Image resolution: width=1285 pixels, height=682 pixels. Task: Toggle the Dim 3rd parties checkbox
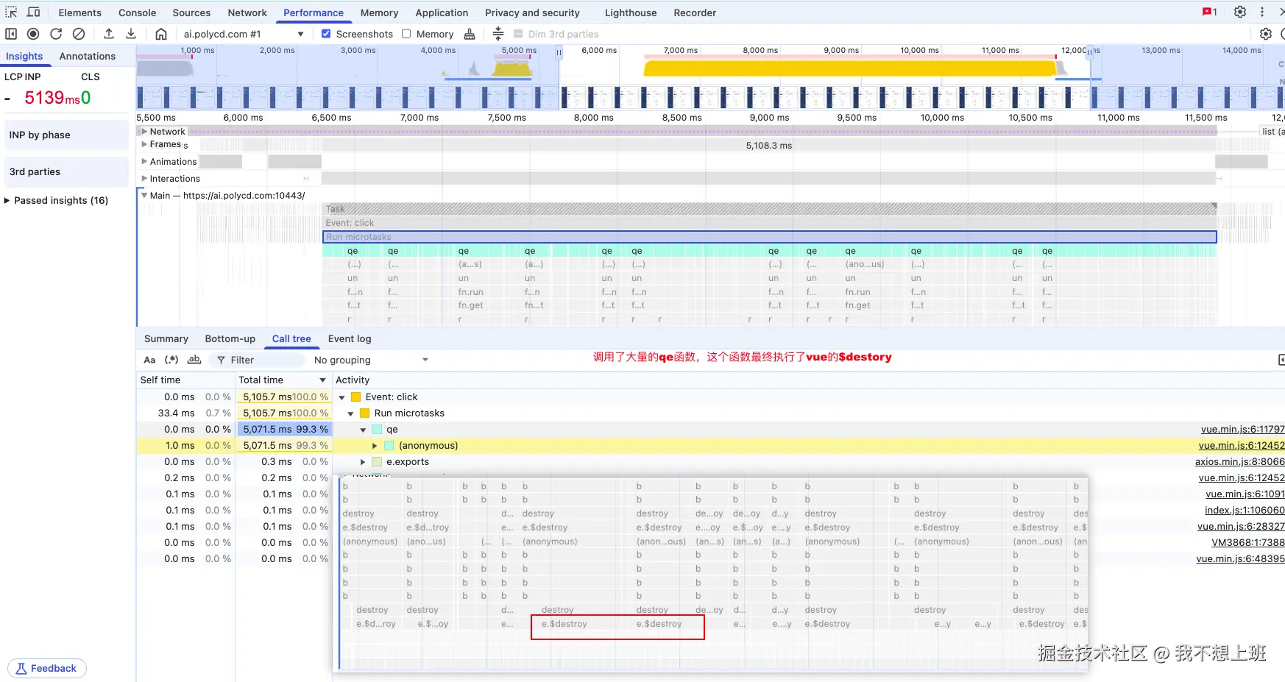(518, 34)
